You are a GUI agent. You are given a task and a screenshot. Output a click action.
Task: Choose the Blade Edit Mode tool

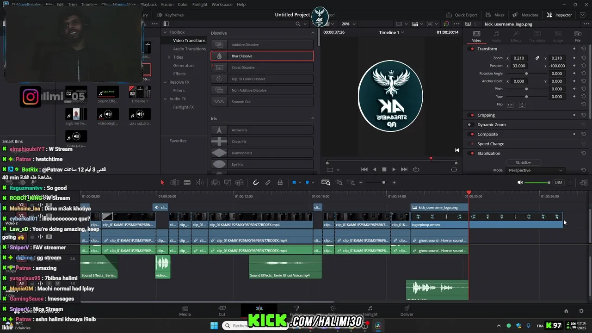tap(187, 183)
